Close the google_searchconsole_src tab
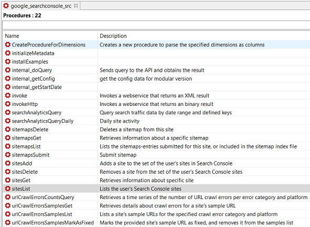Viewport: 310px width, 227px height. coord(76,6)
